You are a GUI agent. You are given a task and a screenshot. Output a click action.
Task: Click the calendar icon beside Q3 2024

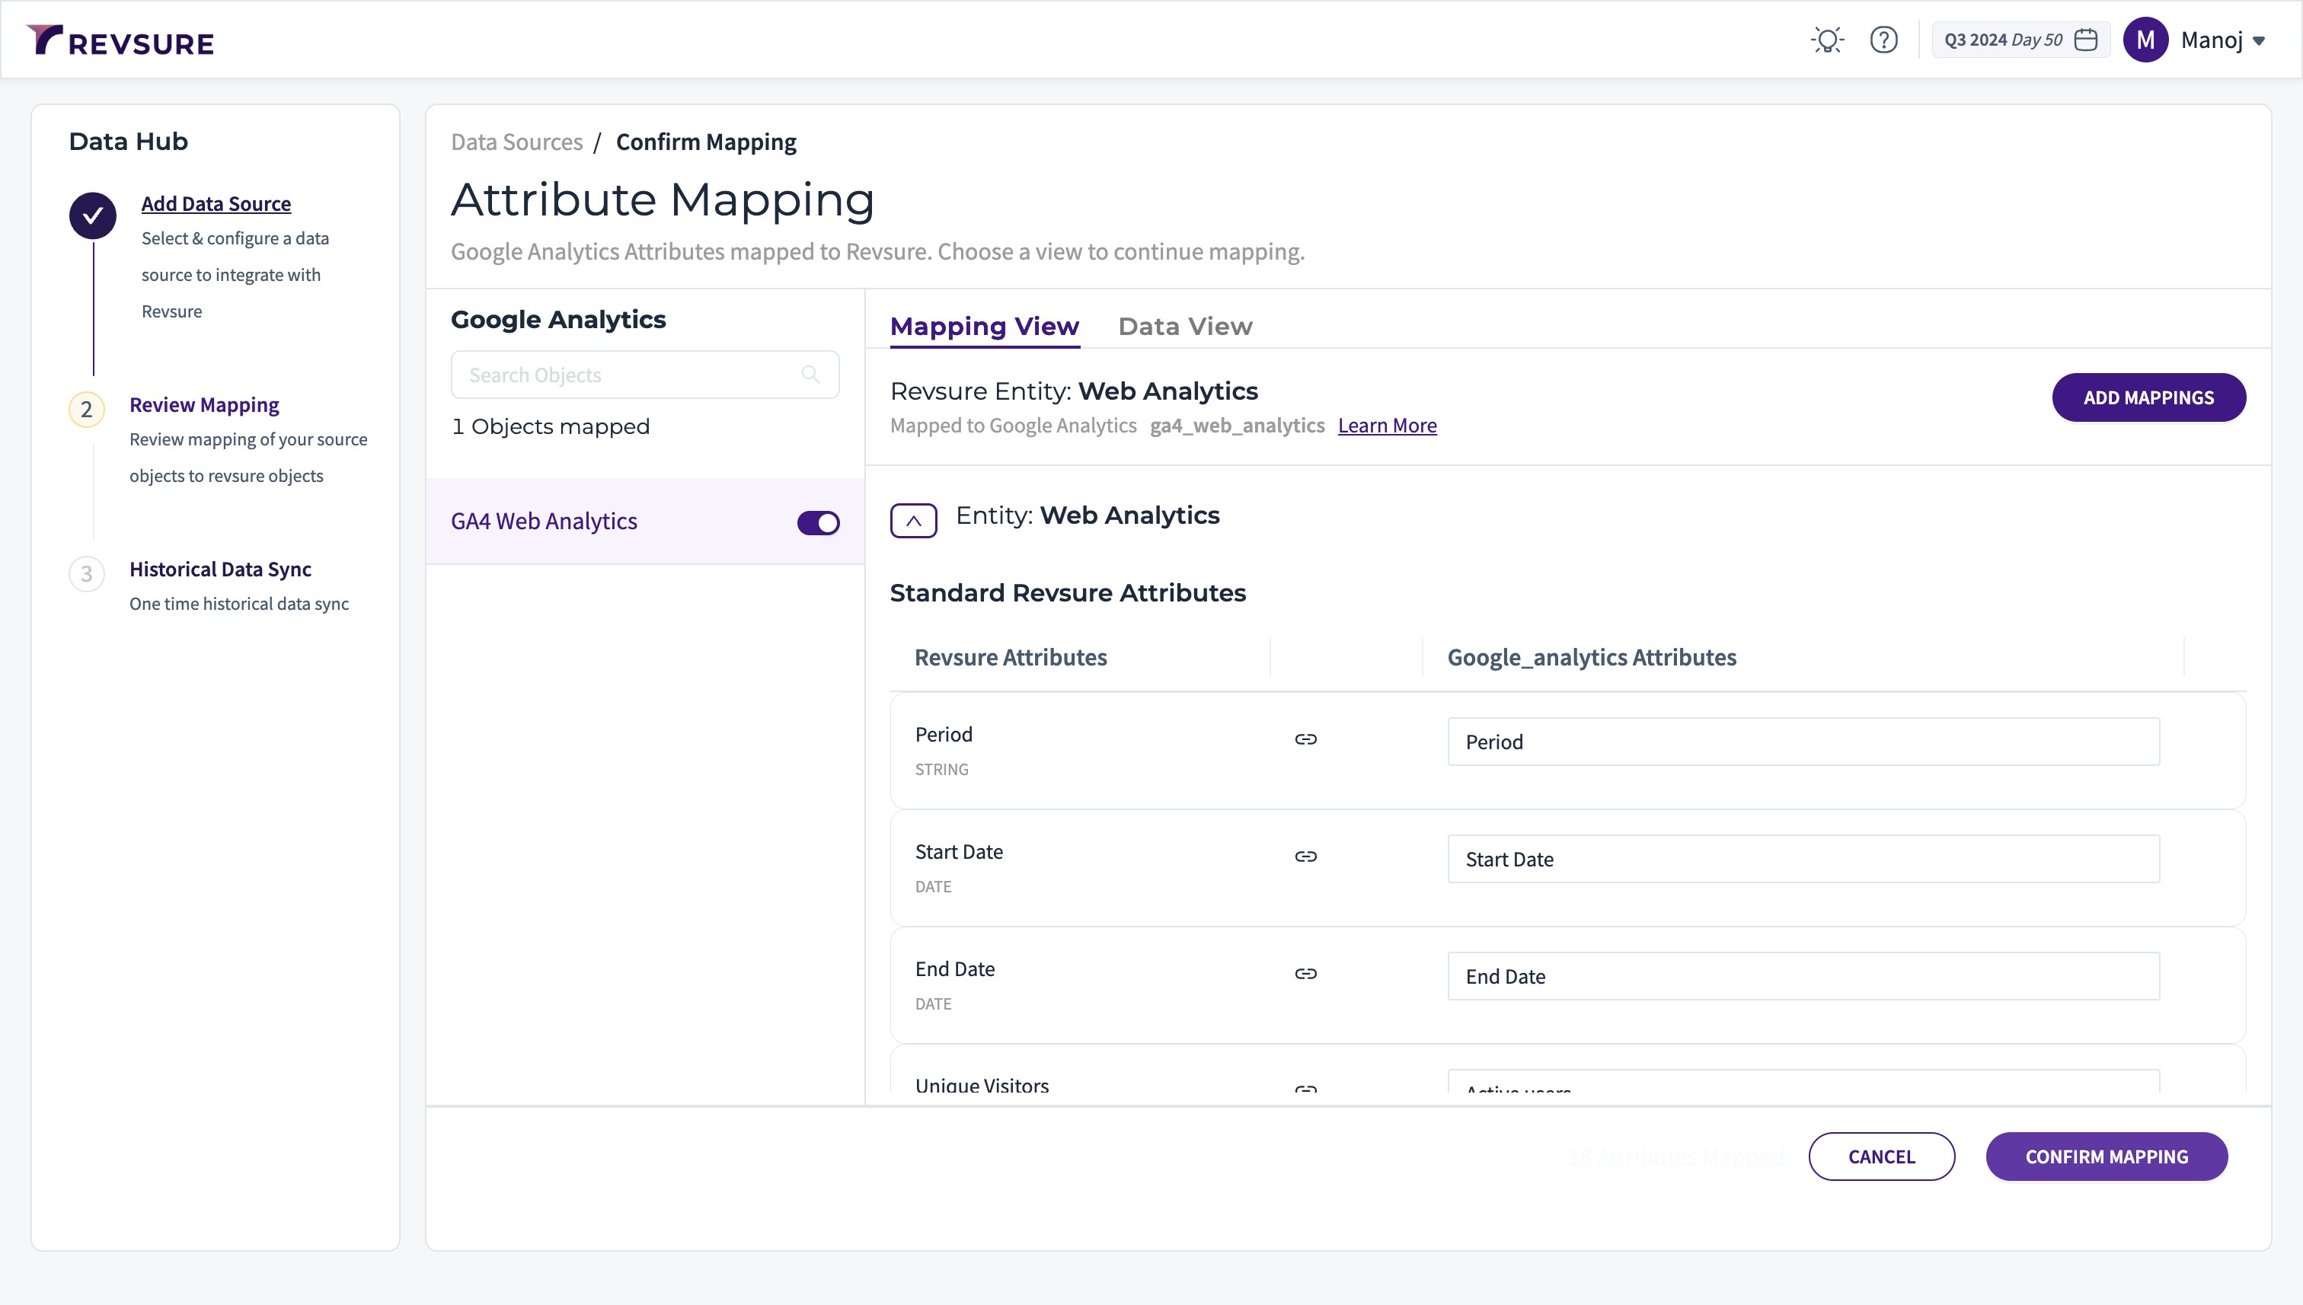click(2085, 40)
